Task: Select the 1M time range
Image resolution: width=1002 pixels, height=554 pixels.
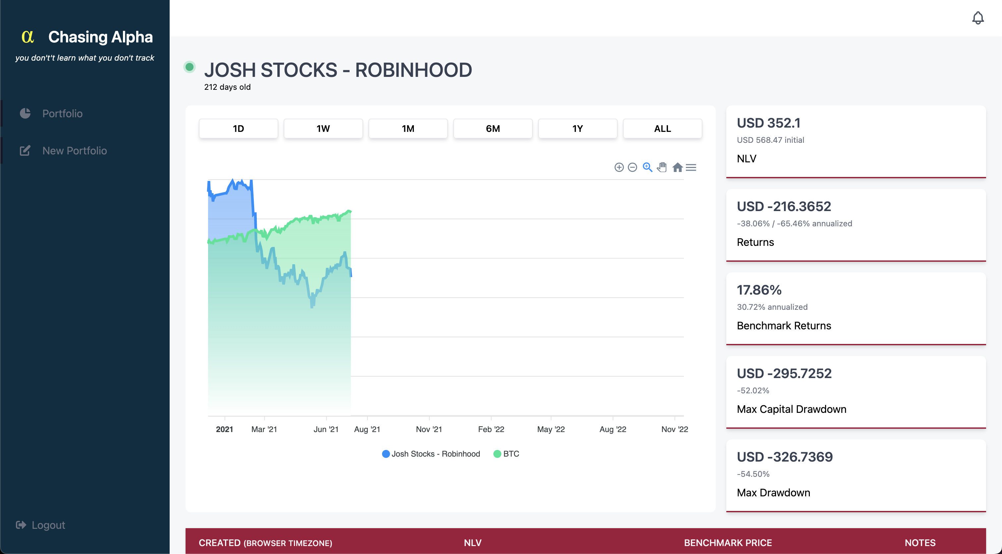Action: tap(408, 128)
